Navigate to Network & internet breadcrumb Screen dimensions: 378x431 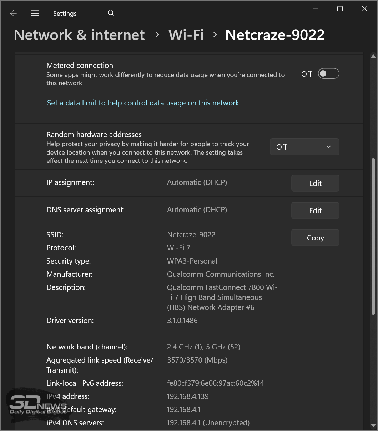(x=79, y=35)
